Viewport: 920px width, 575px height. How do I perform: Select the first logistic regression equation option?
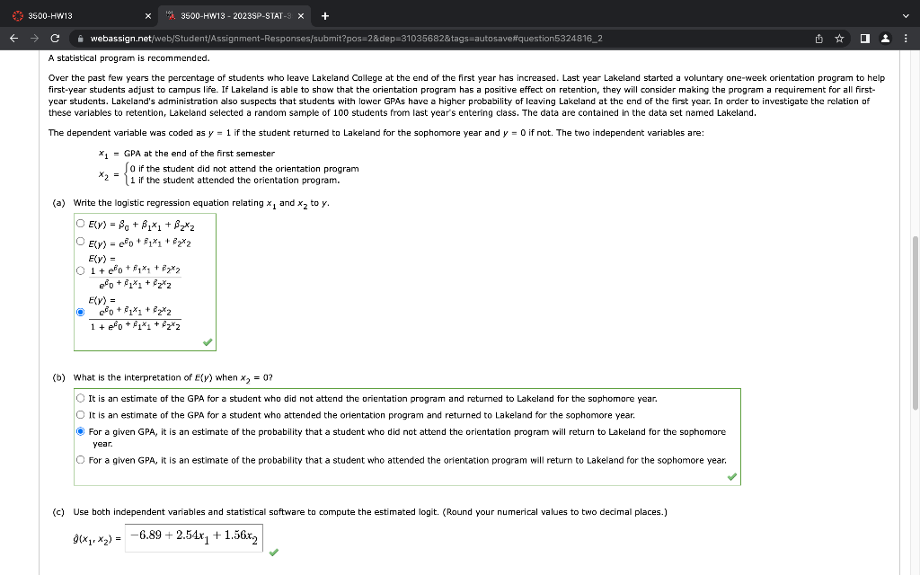79,224
